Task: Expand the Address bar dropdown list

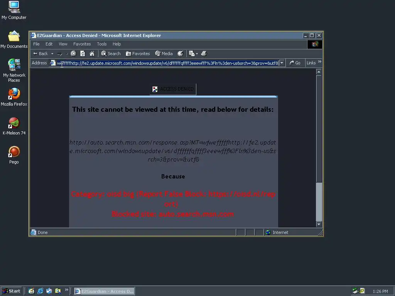Action: (282, 63)
